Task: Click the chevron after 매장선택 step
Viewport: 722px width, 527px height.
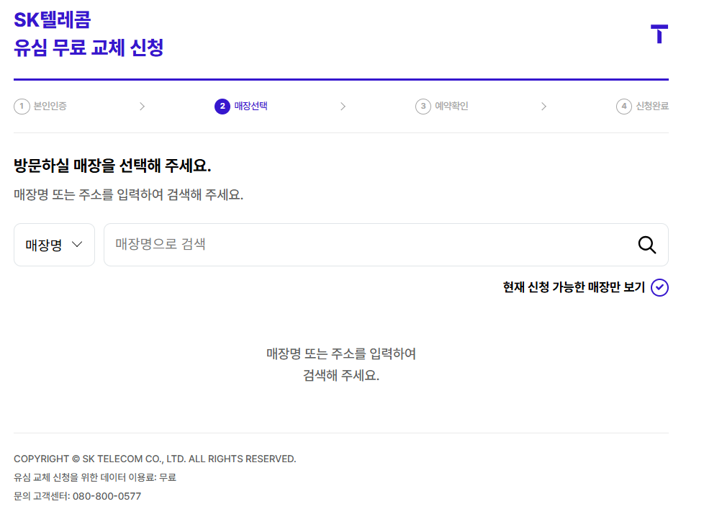Action: [x=343, y=107]
